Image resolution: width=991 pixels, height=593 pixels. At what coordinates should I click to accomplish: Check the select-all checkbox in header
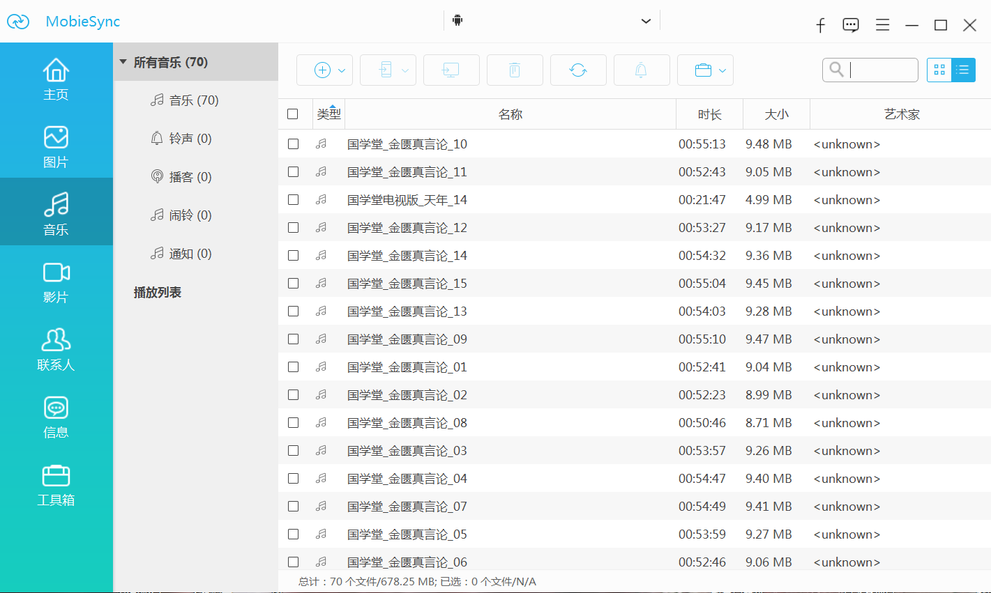[x=293, y=114]
